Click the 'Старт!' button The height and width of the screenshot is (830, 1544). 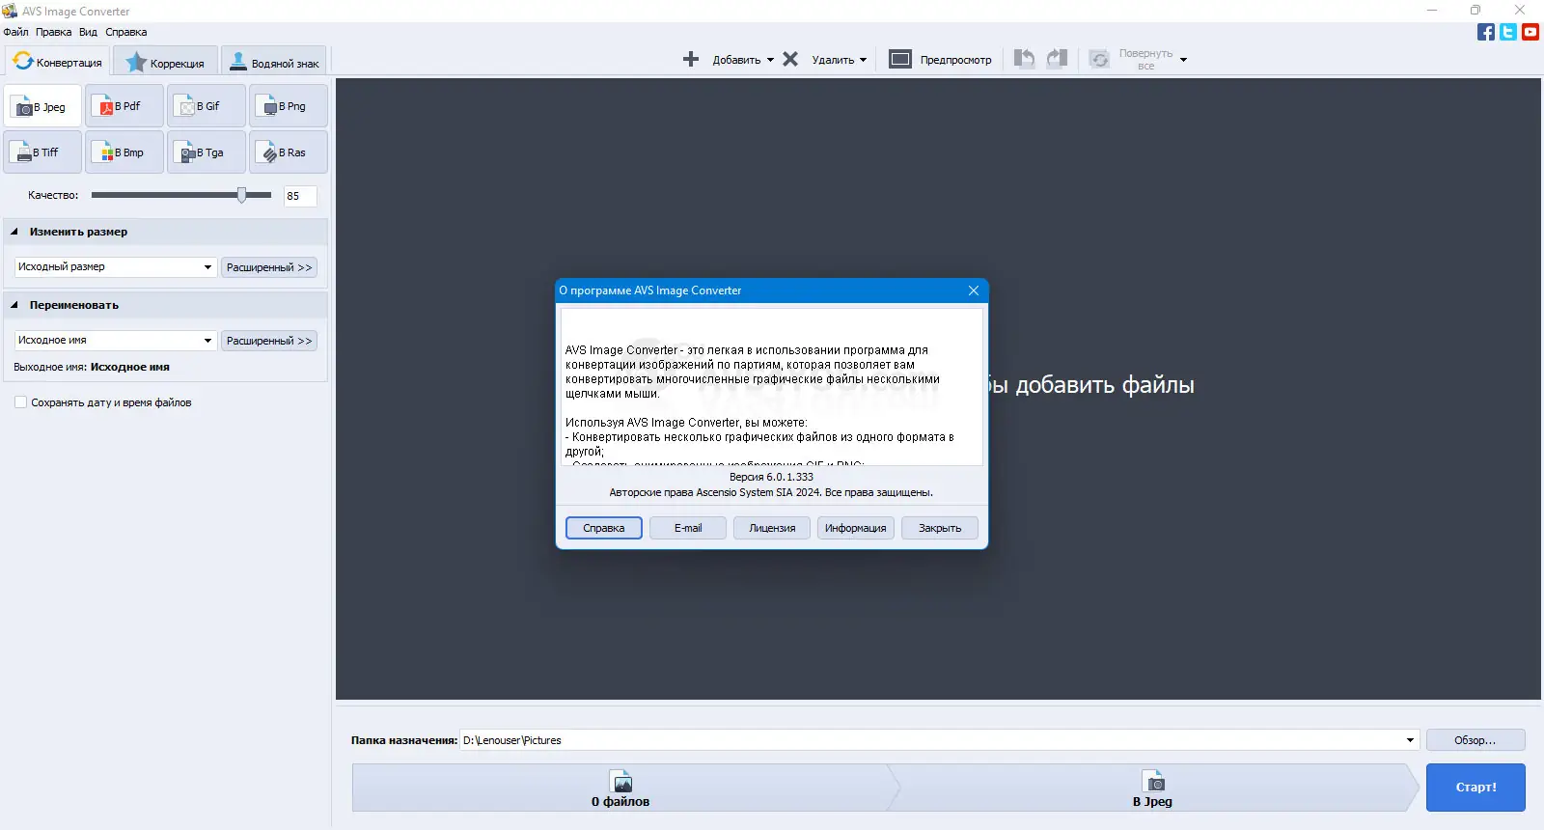click(x=1475, y=788)
